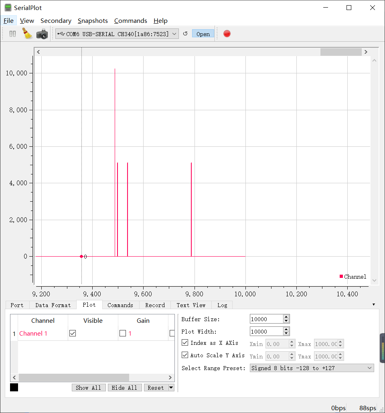This screenshot has height=413, width=385.
Task: Click the Channel column header
Action: click(43, 320)
